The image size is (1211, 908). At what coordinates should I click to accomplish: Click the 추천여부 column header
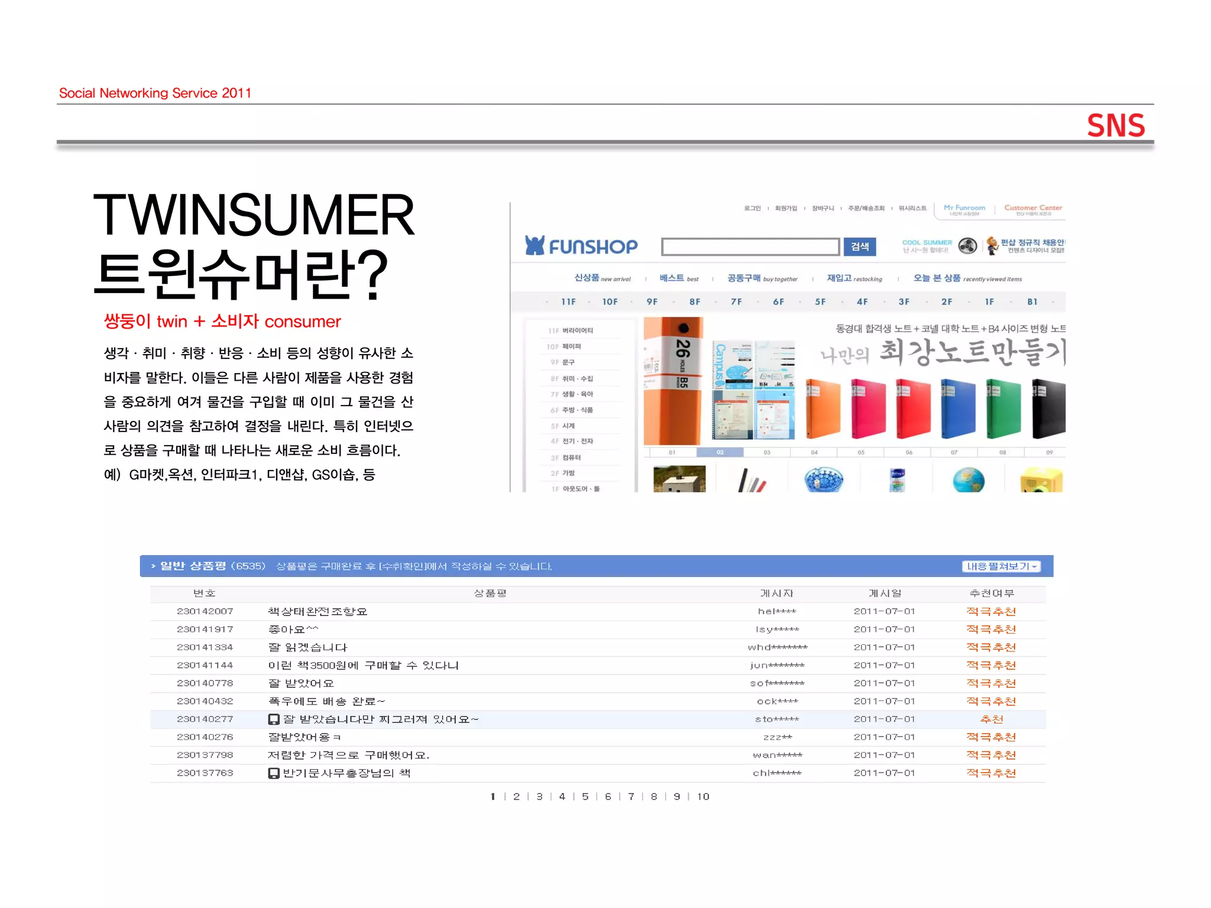[x=992, y=594]
